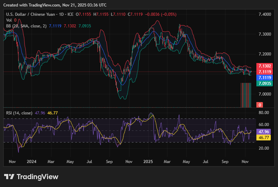Click the red 0 volume tag
The image size is (278, 187).
pos(260,105)
